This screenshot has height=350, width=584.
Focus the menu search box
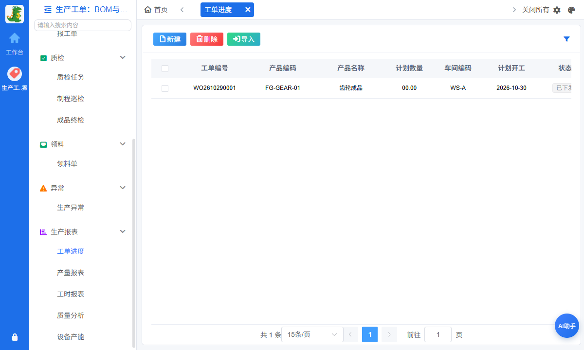[83, 25]
